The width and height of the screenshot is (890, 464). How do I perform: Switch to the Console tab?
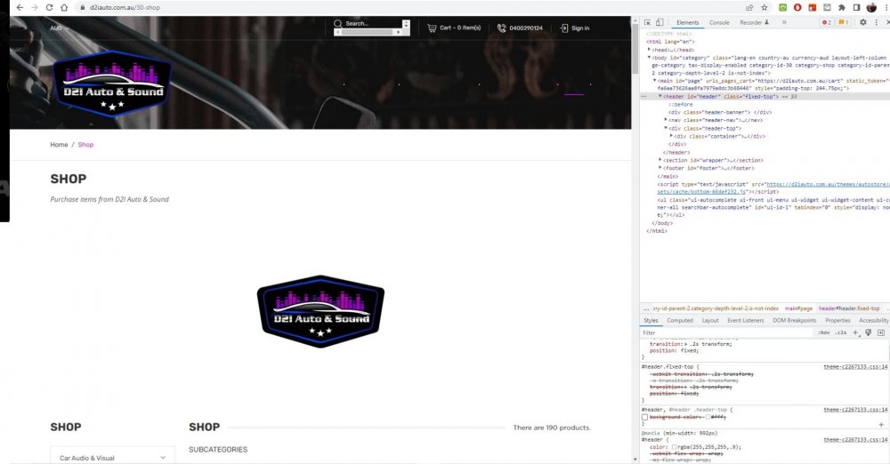719,23
